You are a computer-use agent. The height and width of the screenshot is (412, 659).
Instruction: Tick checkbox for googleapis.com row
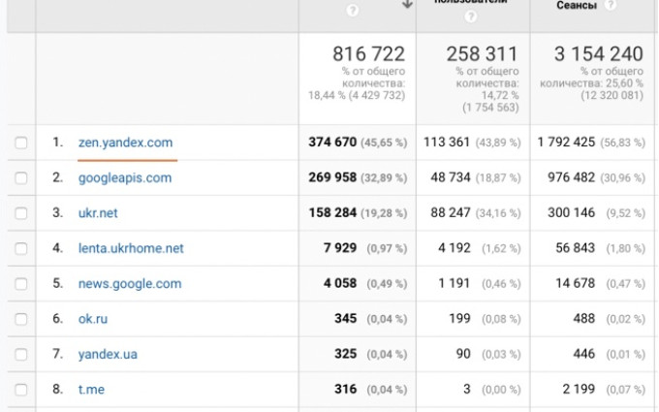click(21, 177)
